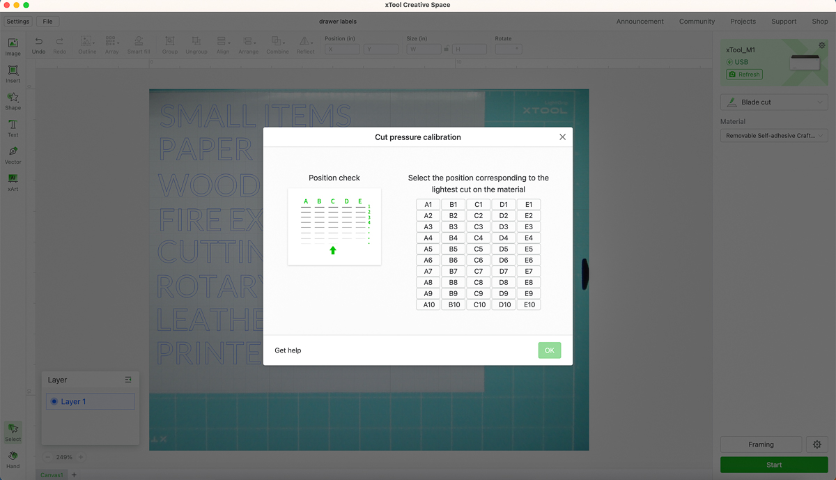The height and width of the screenshot is (480, 836).
Task: Select calibration position D2
Action: click(504, 216)
